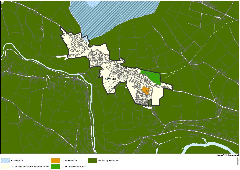The width and height of the screenshot is (240, 170).
Task: Select the orange education zone on the map
Action: coord(145,90)
